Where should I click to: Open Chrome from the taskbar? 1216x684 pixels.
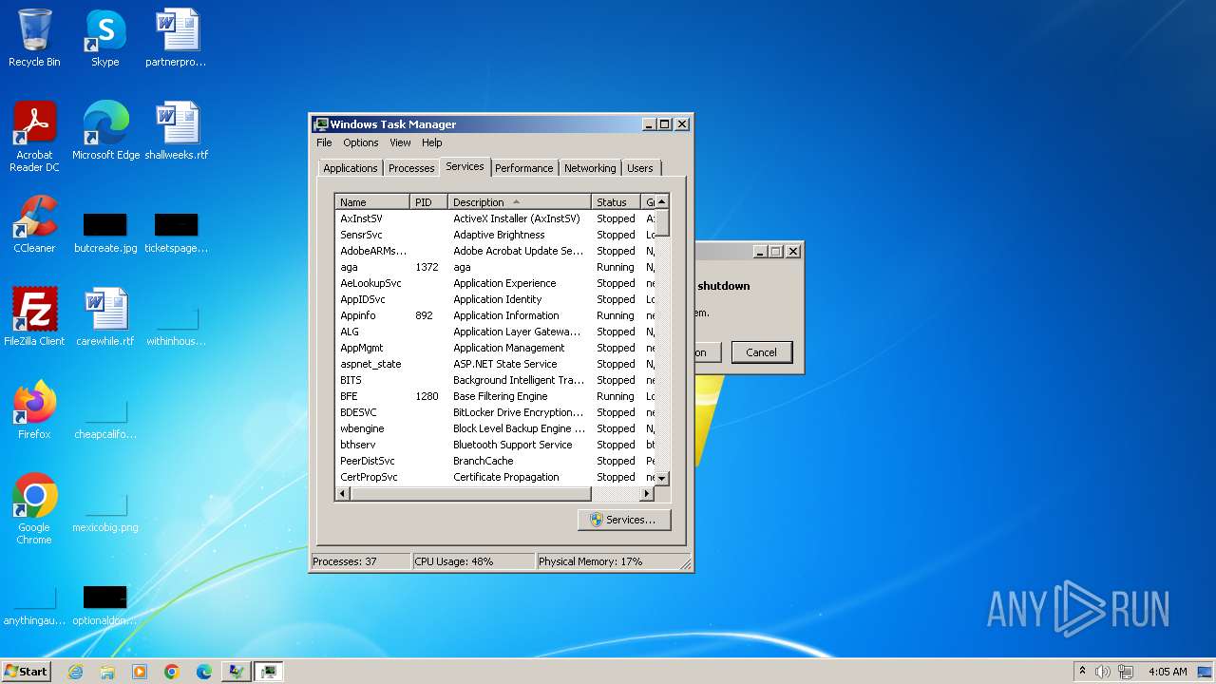[172, 672]
